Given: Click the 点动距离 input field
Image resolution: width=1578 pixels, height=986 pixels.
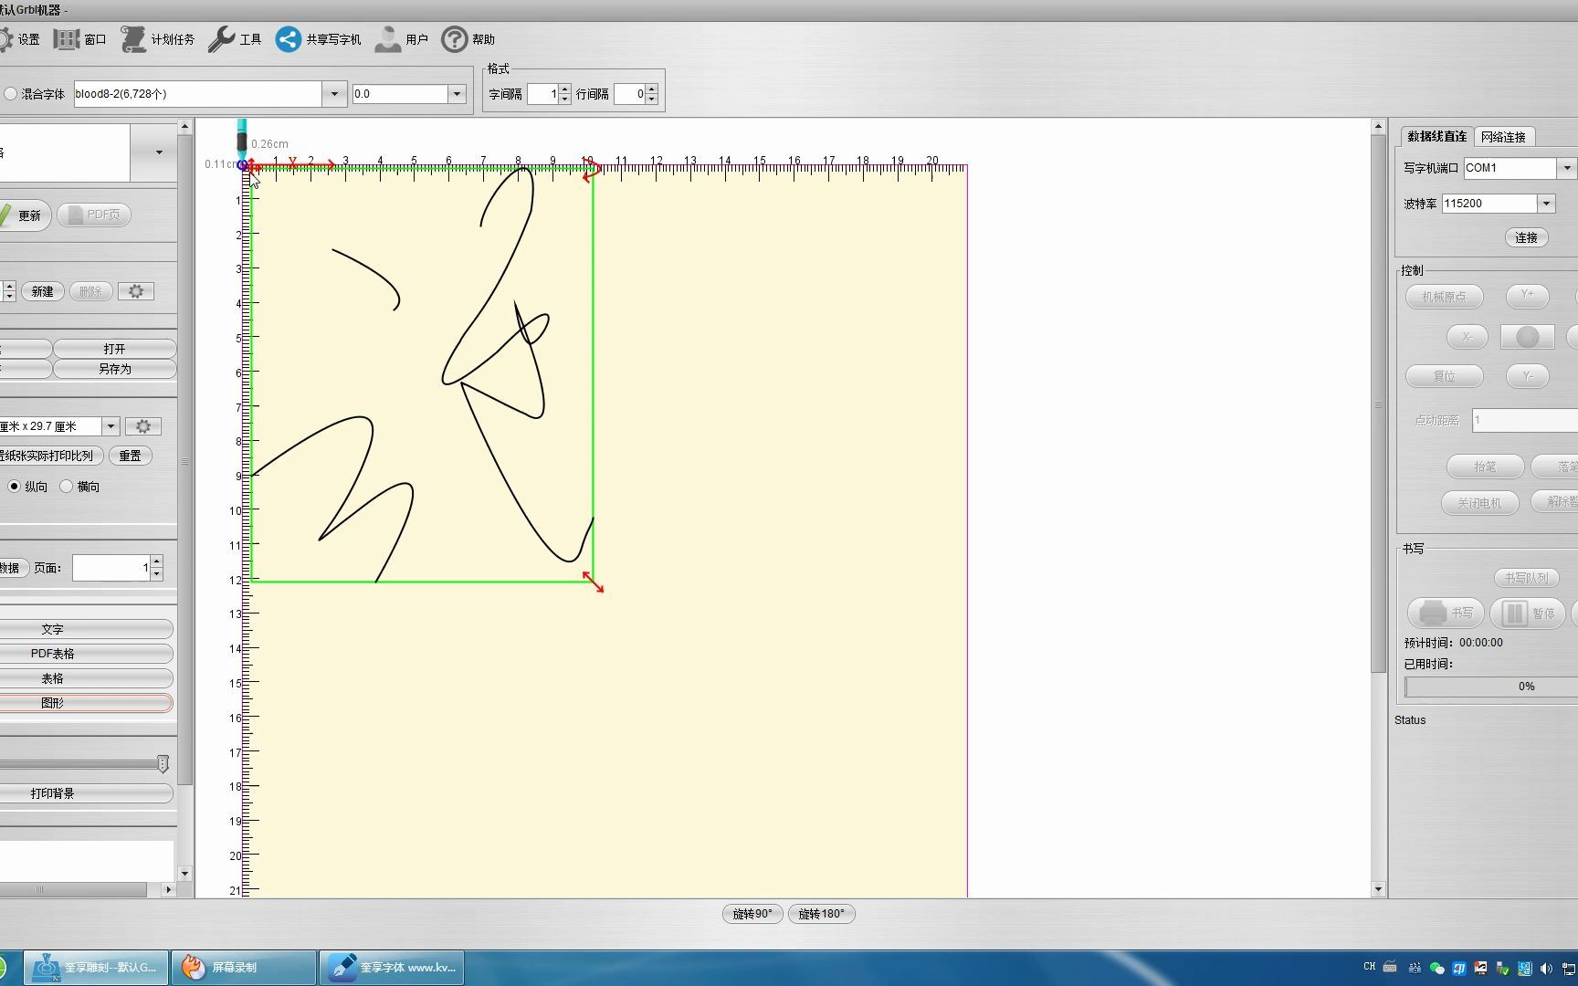Looking at the screenshot, I should pyautogui.click(x=1525, y=421).
